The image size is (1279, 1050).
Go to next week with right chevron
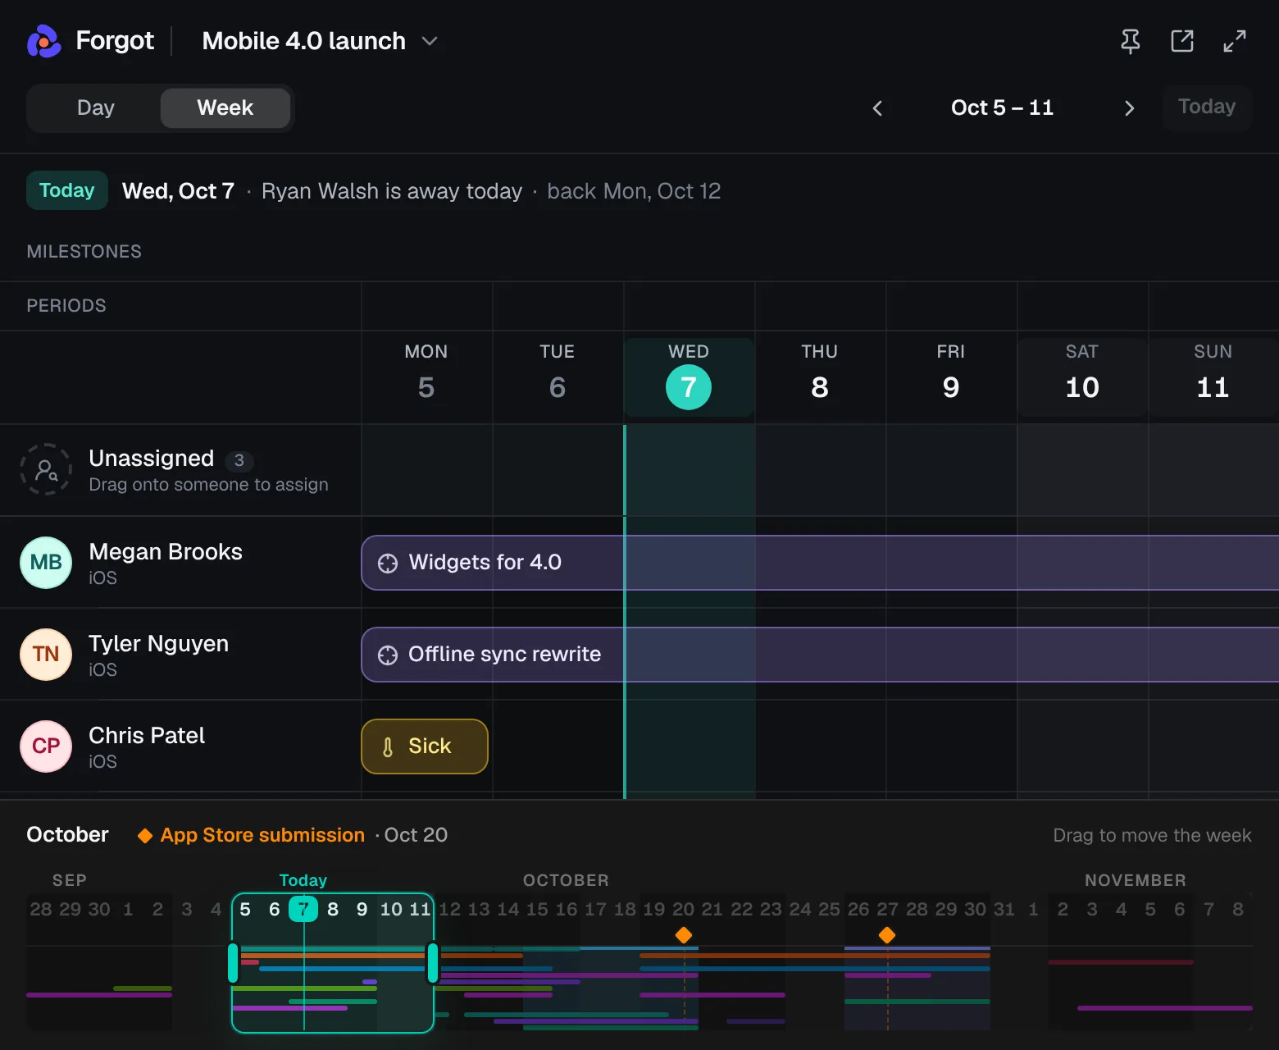1129,108
